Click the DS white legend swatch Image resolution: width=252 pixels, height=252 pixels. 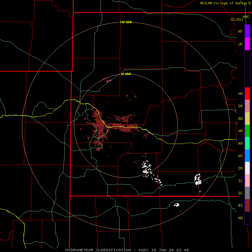247,168
